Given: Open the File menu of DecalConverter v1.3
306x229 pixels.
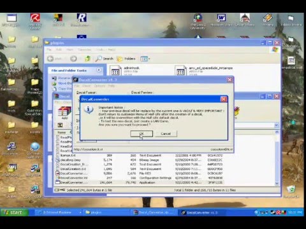Looking at the screenshot, I should 76,86.
